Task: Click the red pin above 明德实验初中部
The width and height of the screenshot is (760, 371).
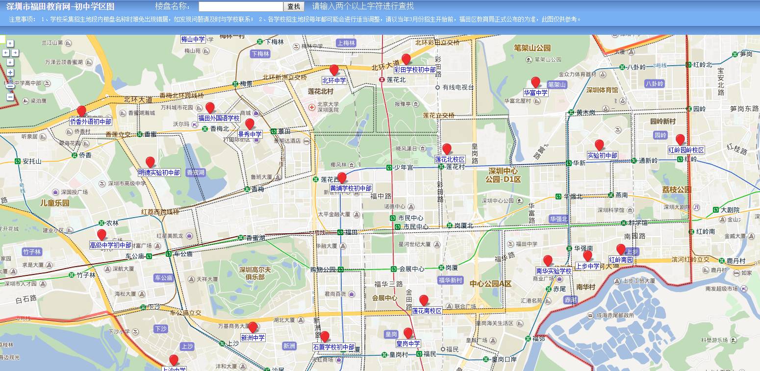Action: 150,162
